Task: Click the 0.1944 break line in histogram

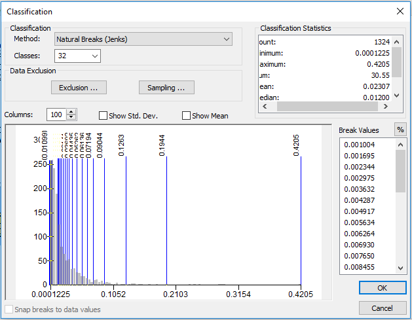Action: tap(166, 221)
